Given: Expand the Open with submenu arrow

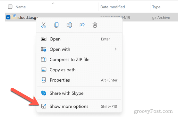Looking at the screenshot, I should 115,49.
